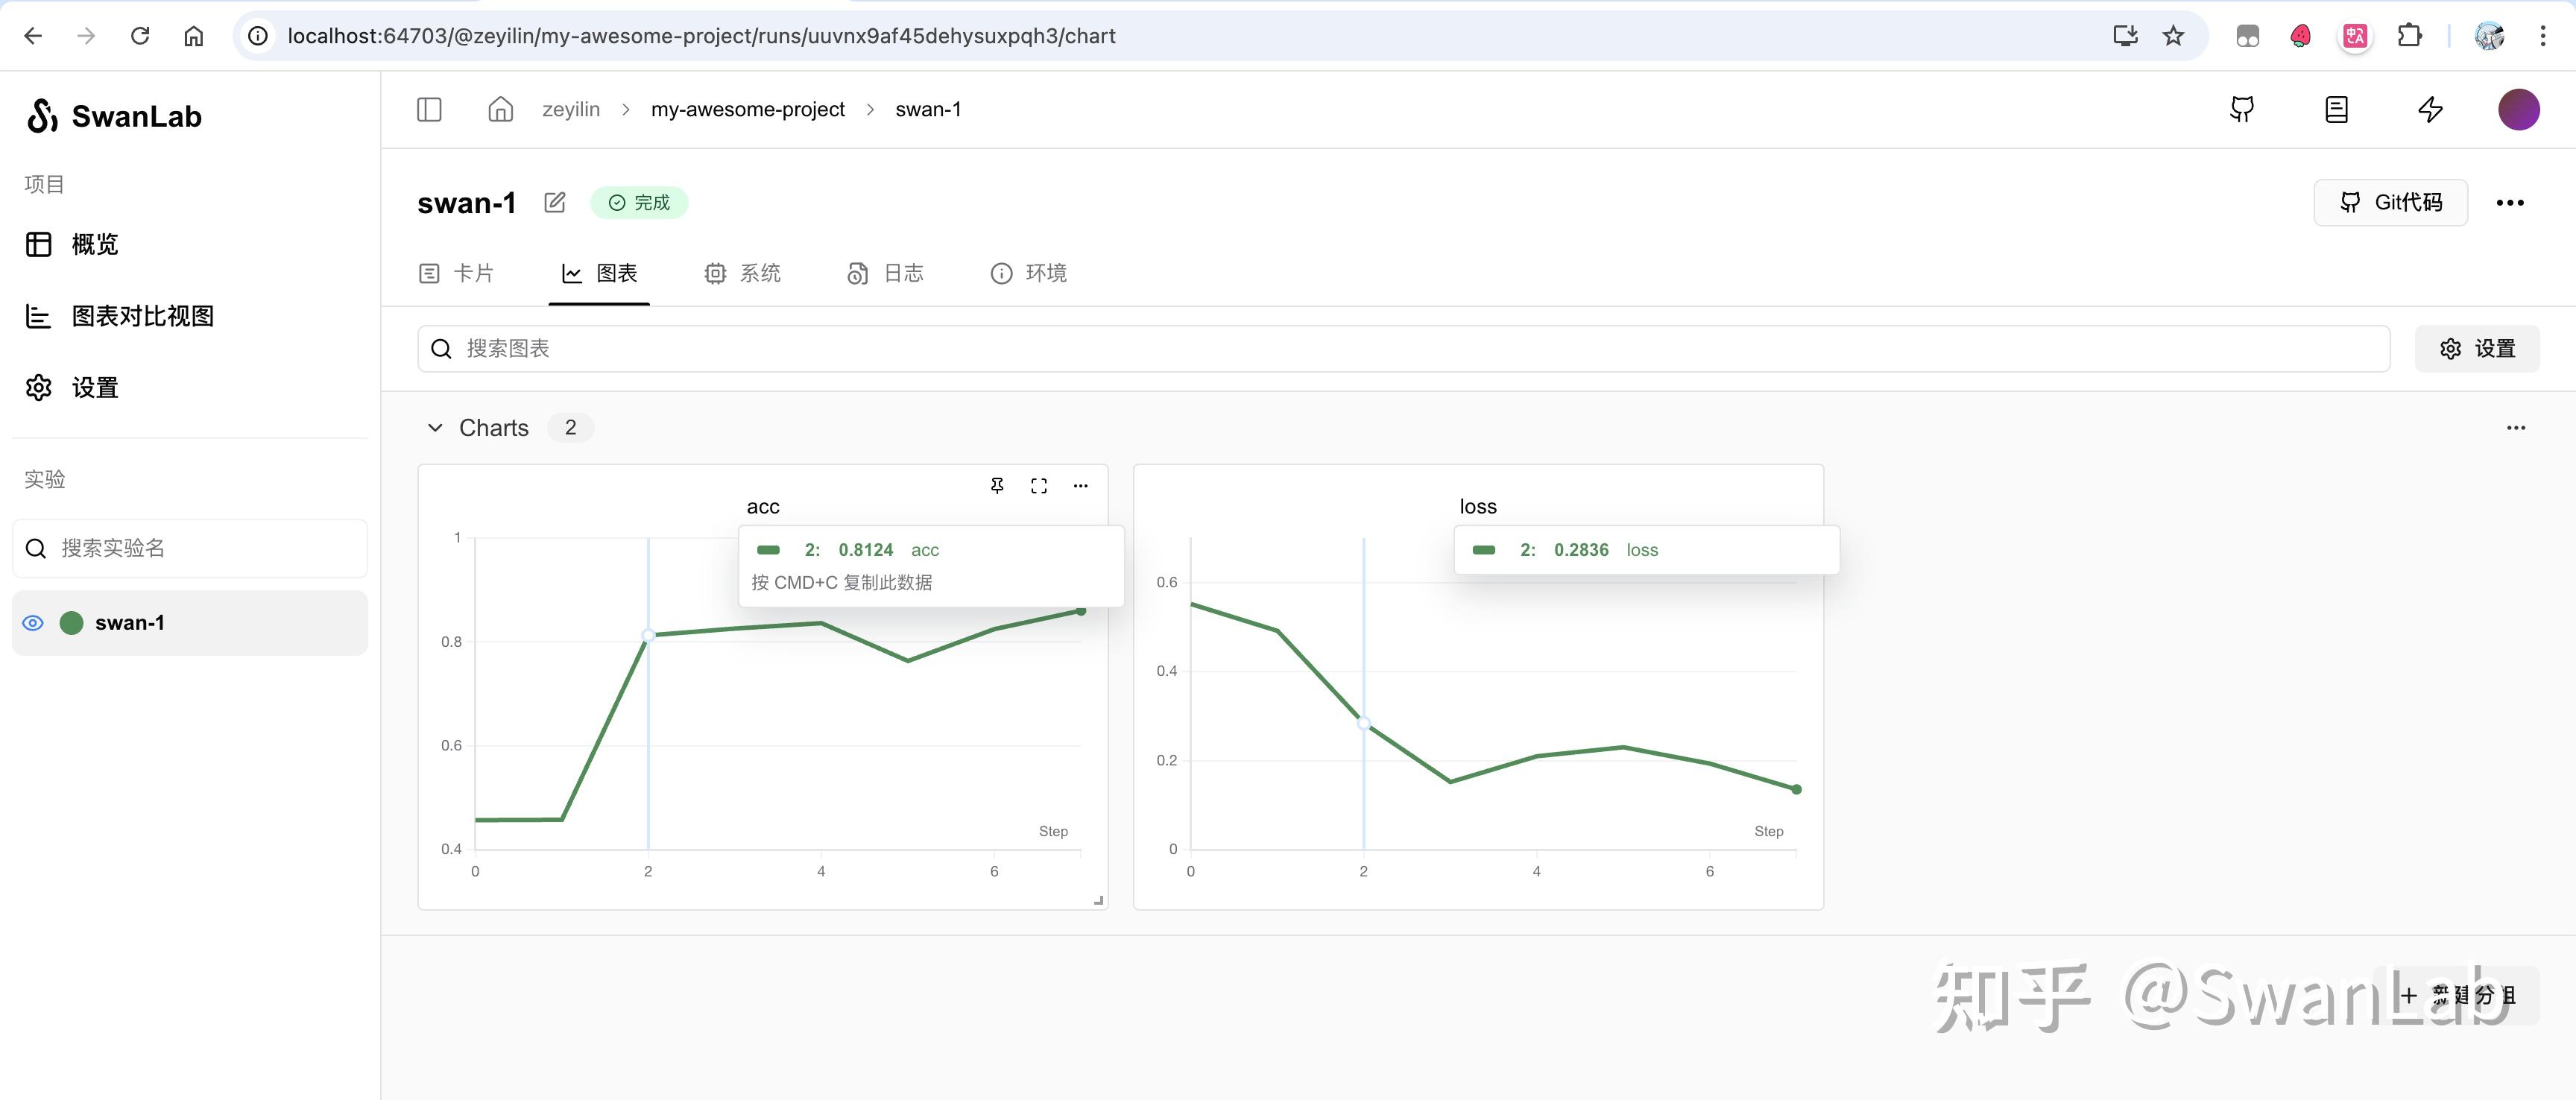Open acc chart more options menu
Image resolution: width=2576 pixels, height=1100 pixels.
(1080, 485)
